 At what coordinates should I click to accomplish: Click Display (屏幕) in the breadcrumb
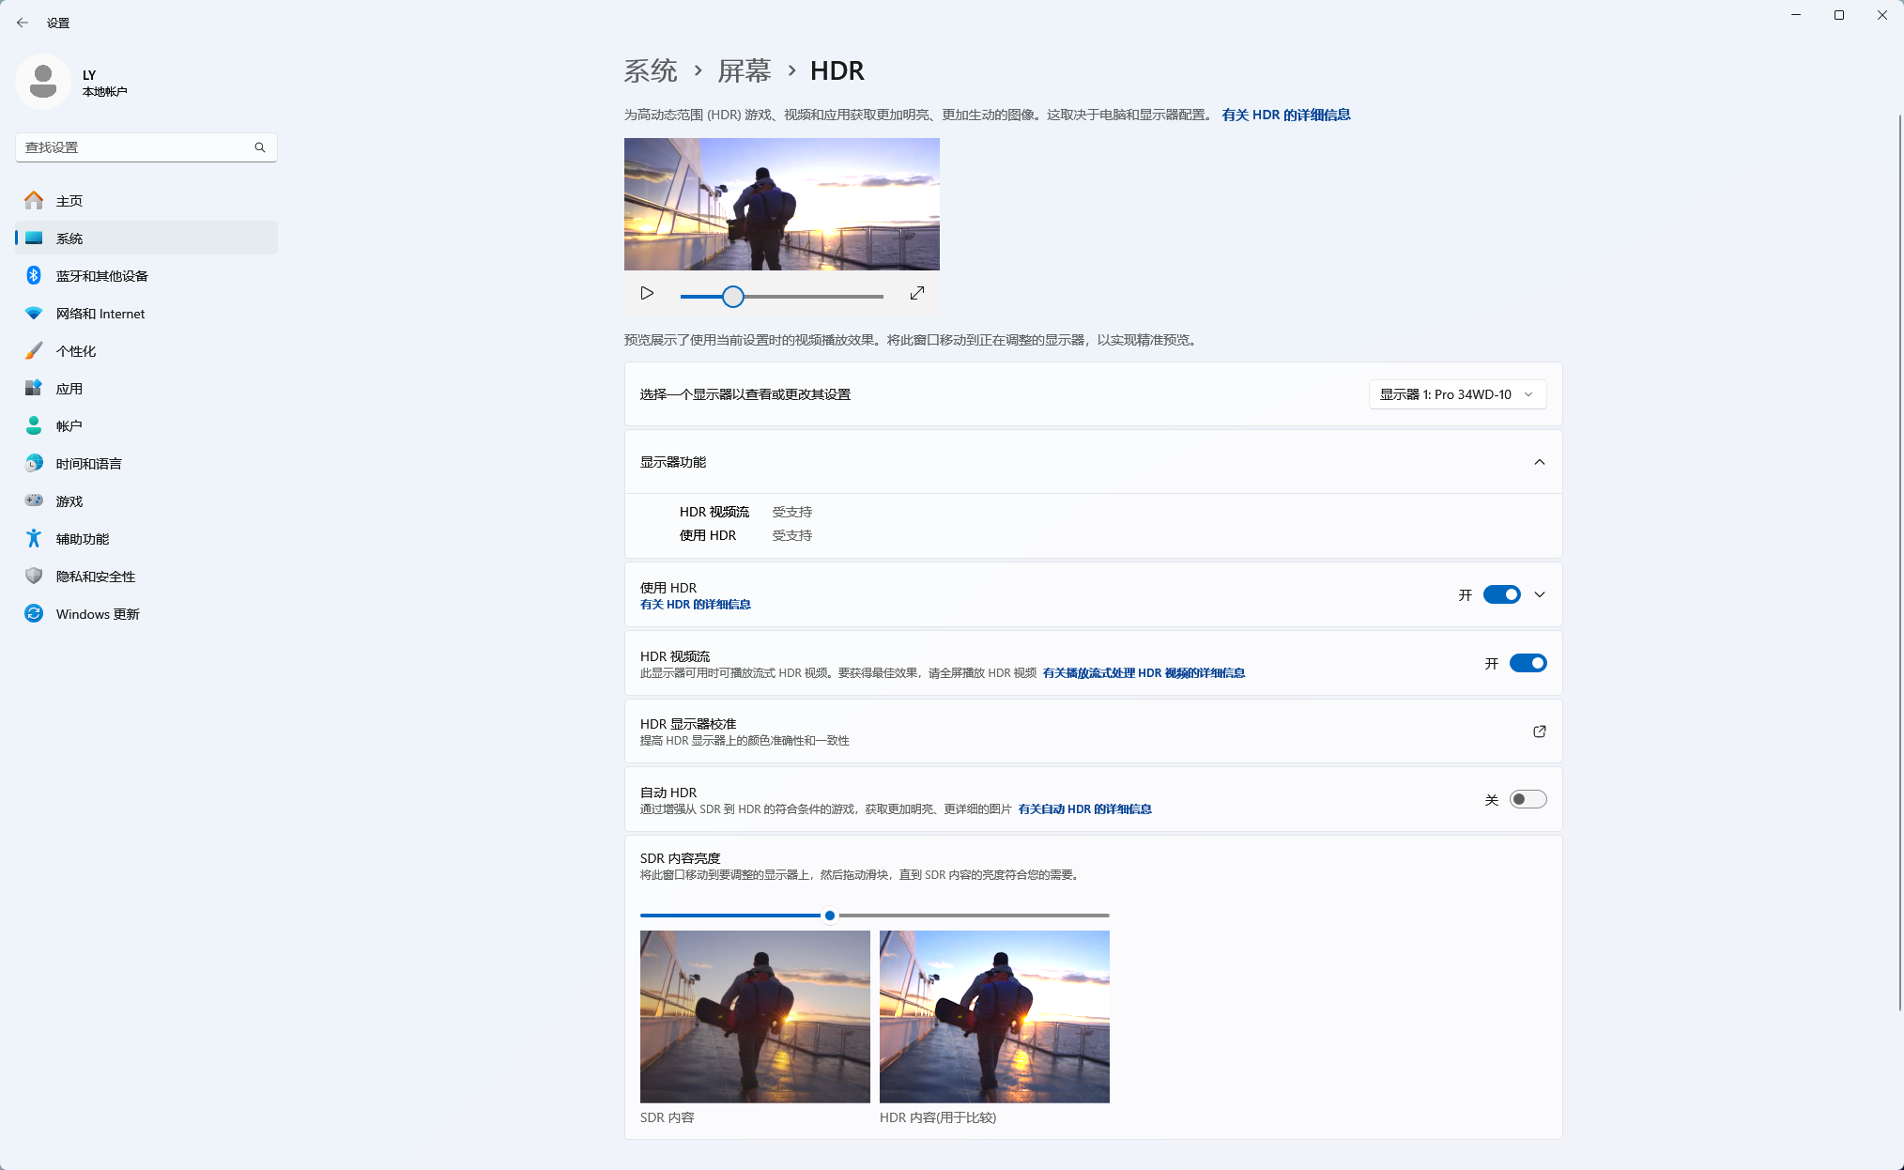pos(744,70)
